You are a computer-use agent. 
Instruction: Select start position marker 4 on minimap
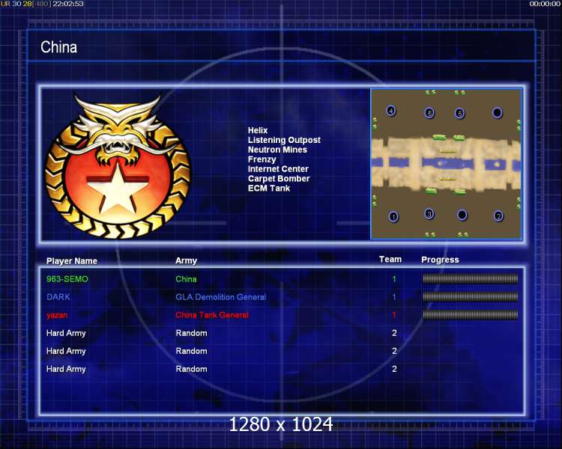[x=391, y=111]
